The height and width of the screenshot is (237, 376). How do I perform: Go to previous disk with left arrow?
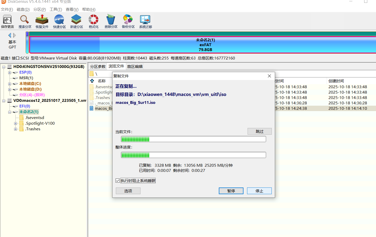10,35
